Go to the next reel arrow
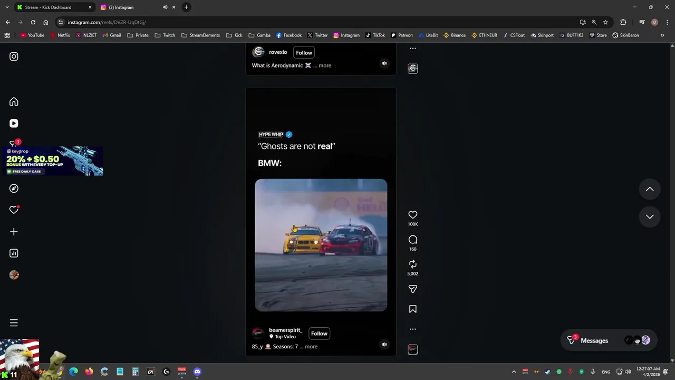Viewport: 675px width, 380px height. click(650, 216)
